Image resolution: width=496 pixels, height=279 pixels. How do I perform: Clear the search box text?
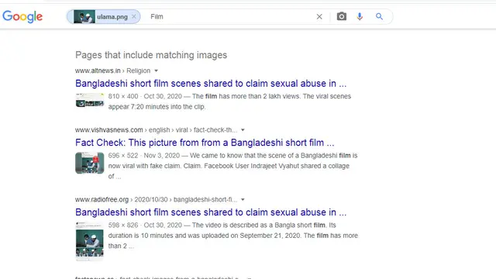tap(319, 17)
